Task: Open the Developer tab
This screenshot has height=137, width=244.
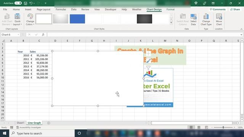Action: click(x=111, y=9)
